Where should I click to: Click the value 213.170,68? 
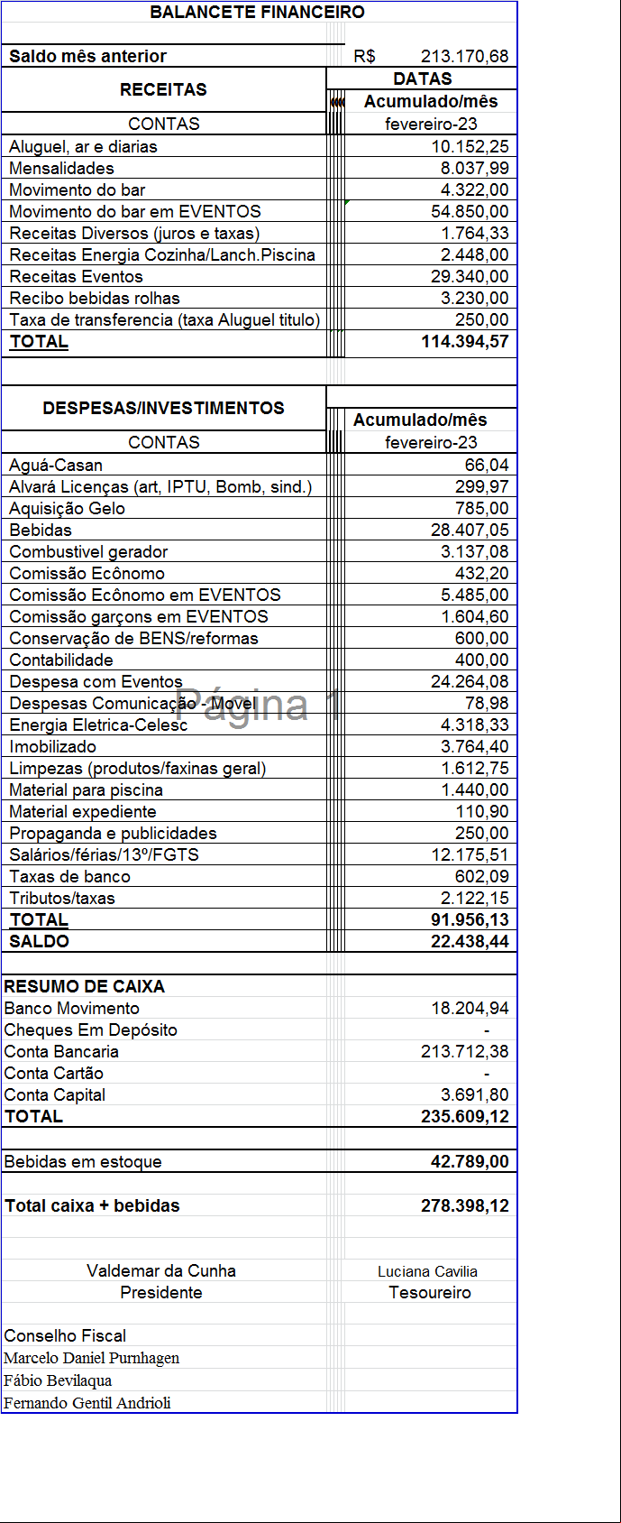[464, 56]
